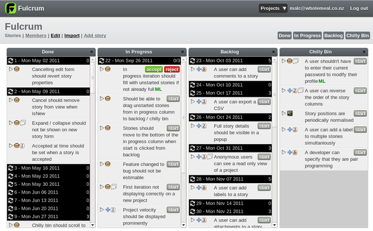Click the bug icon on 'Feature changed to bug' story

(x=108, y=164)
